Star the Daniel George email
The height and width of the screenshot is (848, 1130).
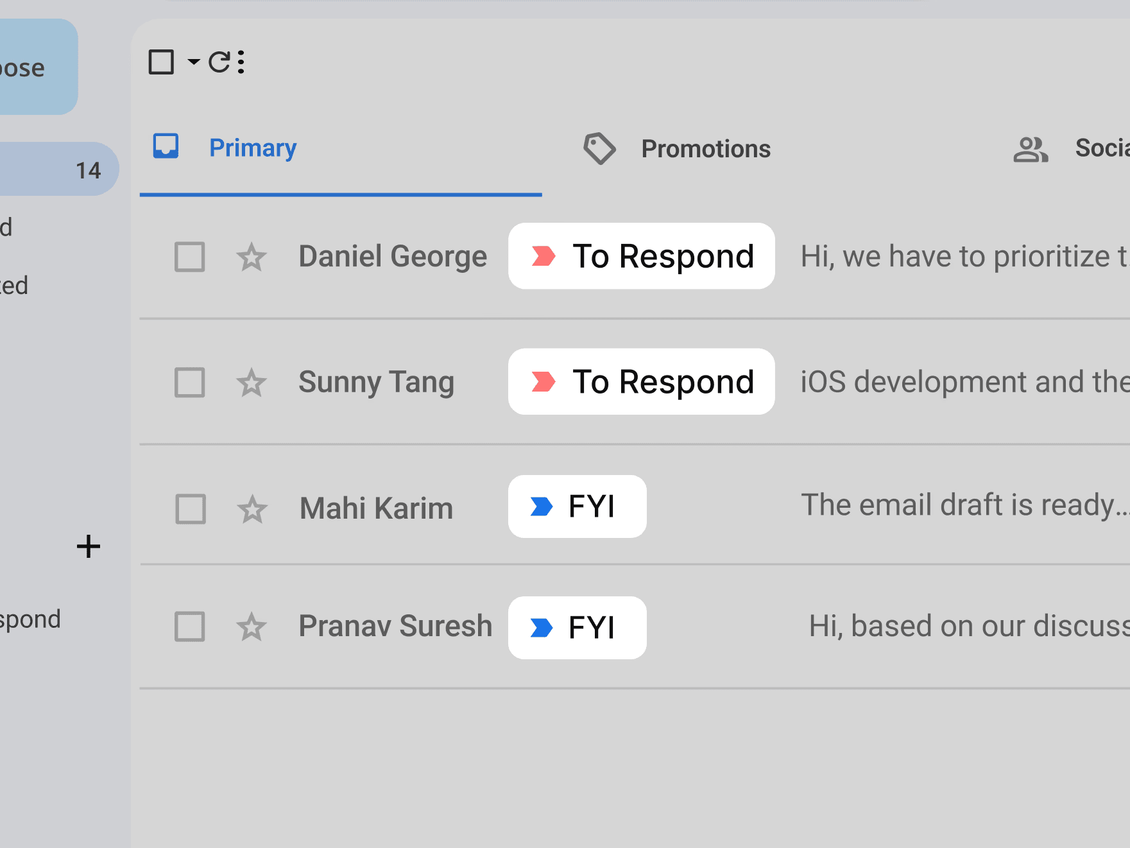click(x=252, y=257)
